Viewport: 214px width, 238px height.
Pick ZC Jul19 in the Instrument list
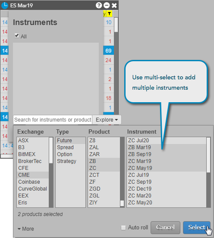click(167, 175)
